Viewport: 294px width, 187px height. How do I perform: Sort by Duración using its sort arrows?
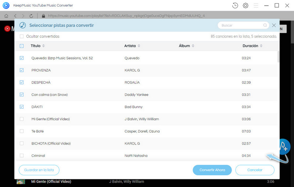[x=261, y=46]
